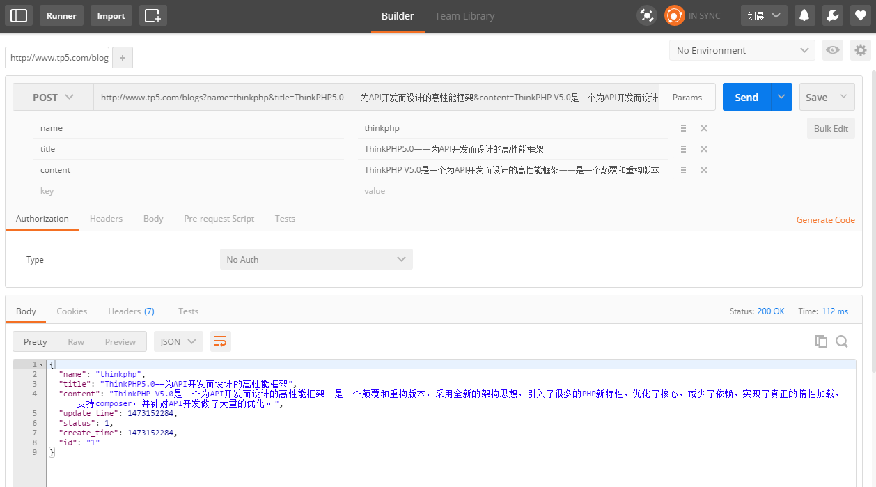
Task: Open Save options dropdown arrow
Action: click(844, 97)
